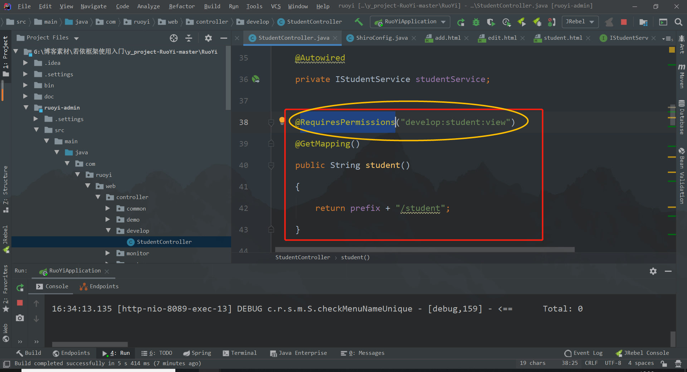Click the editor horizontal scrollbar
Viewport: 687px width, 372px height.
(x=425, y=249)
